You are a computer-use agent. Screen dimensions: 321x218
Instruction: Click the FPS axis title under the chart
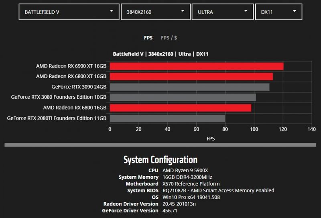coord(211,139)
